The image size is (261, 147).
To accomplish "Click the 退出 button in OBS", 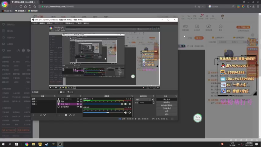I will (x=167, y=114).
